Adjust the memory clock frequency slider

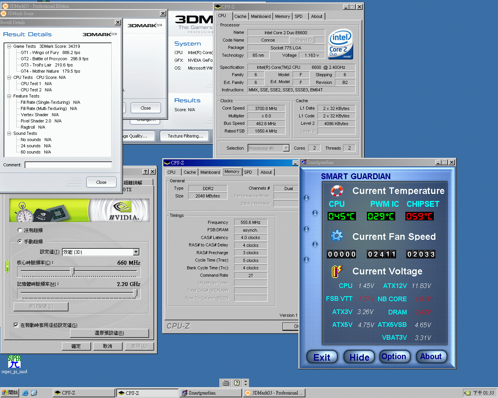click(135, 293)
